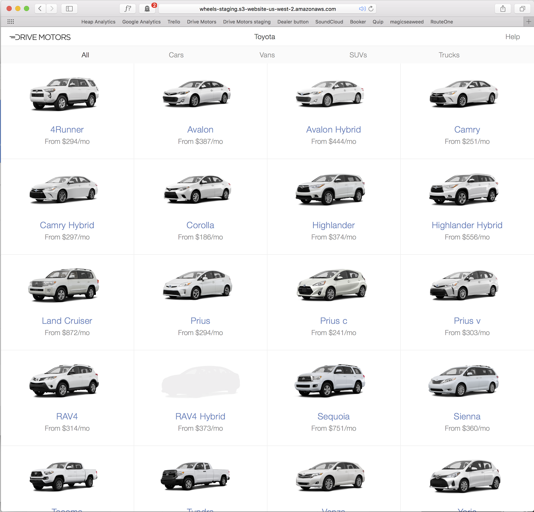Click the RAV4 Hybrid placeholder image
This screenshot has height=512, width=534.
(x=200, y=382)
